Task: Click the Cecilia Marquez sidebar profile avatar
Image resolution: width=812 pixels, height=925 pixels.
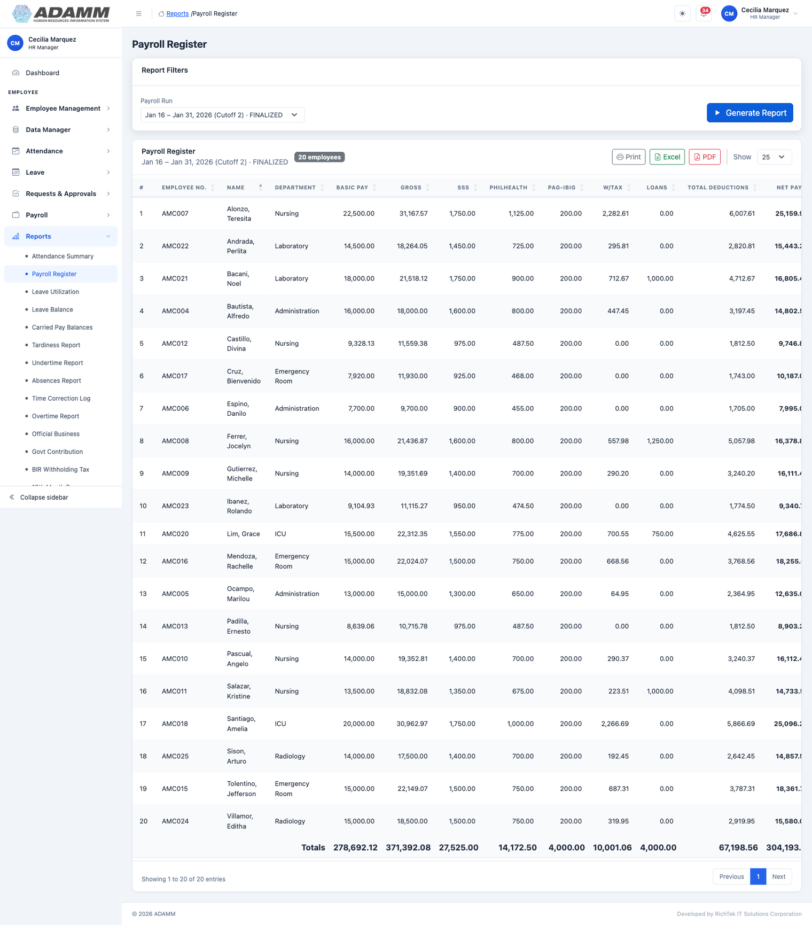Action: (15, 43)
